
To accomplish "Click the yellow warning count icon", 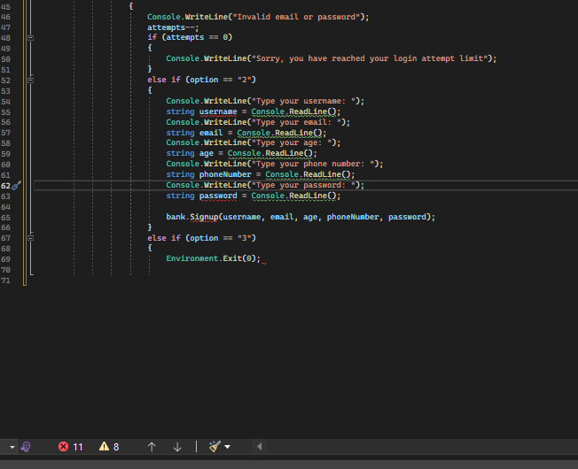I will (x=104, y=447).
